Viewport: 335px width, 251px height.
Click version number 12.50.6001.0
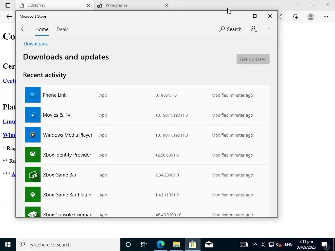[x=167, y=155]
